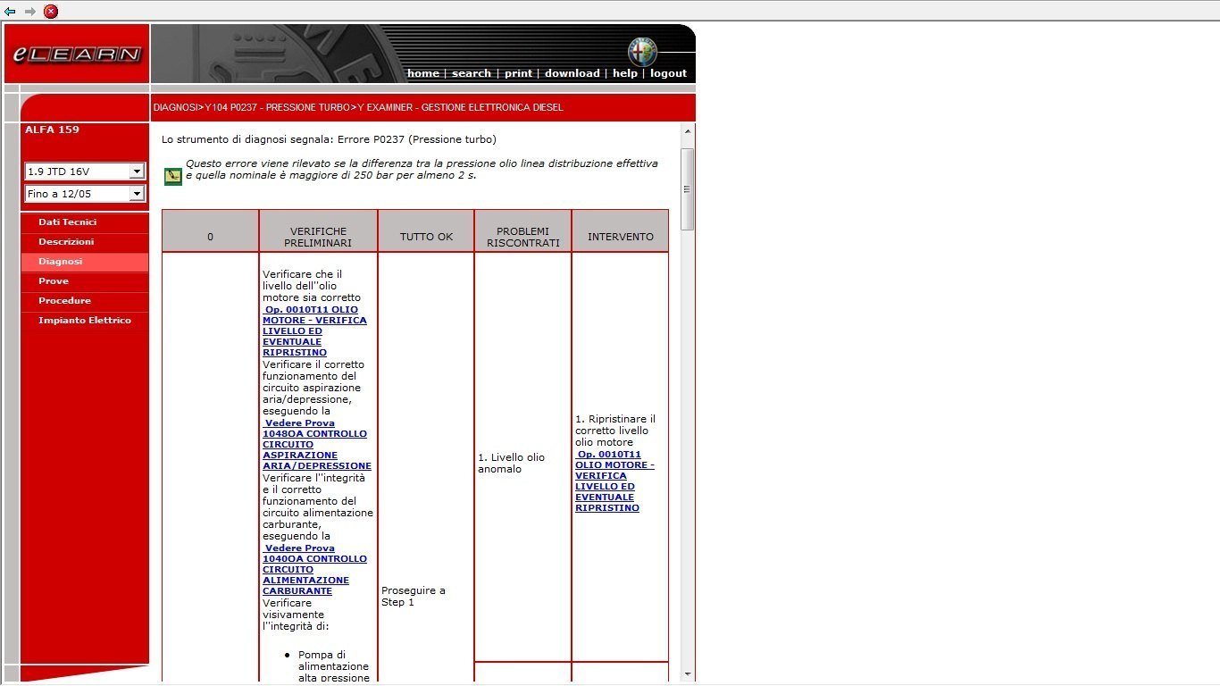Go forward with the right arrow icon
This screenshot has width=1220, height=686.
pyautogui.click(x=30, y=12)
